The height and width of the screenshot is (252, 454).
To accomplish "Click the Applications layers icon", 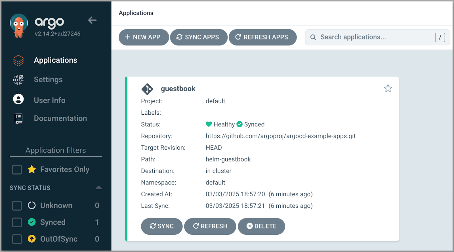I will pyautogui.click(x=18, y=60).
